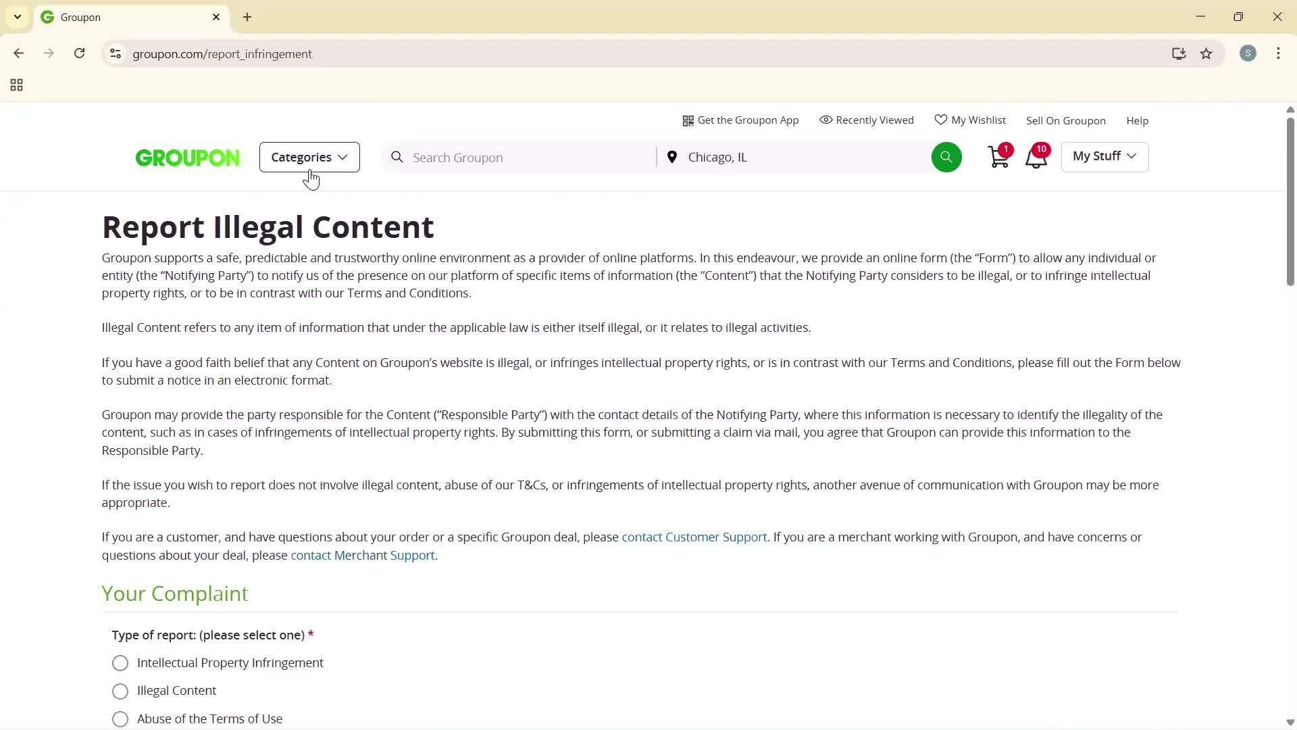Open My Wishlist via the heart icon
Image resolution: width=1297 pixels, height=730 pixels.
pos(941,120)
